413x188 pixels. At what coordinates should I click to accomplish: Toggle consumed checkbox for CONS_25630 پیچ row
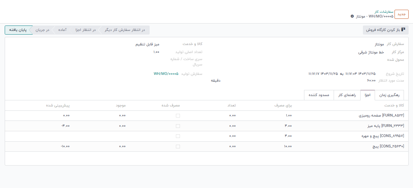coord(178,146)
